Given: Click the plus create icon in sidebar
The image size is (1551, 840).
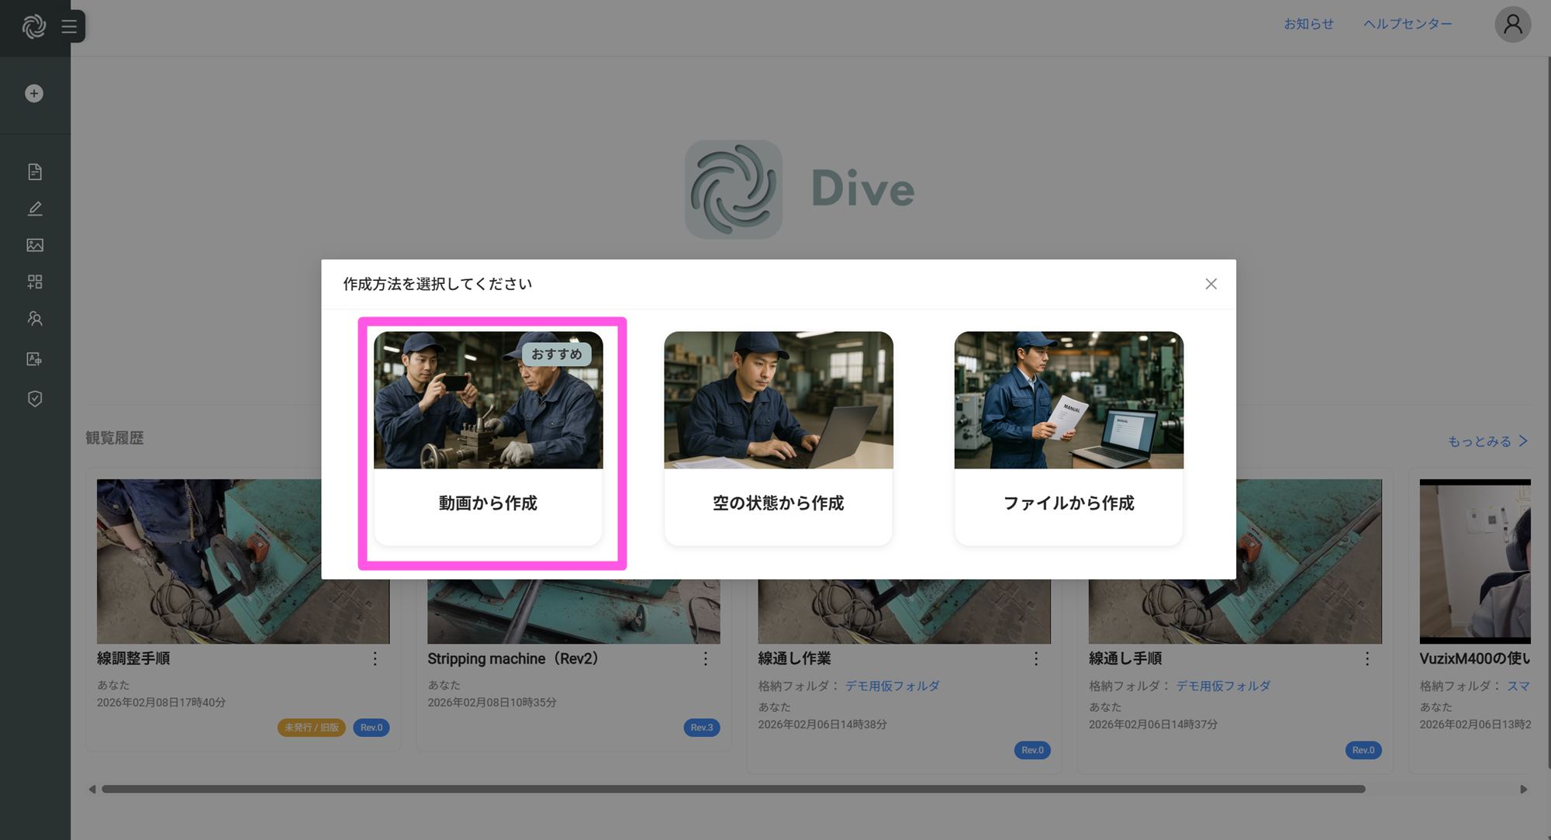Looking at the screenshot, I should tap(34, 94).
